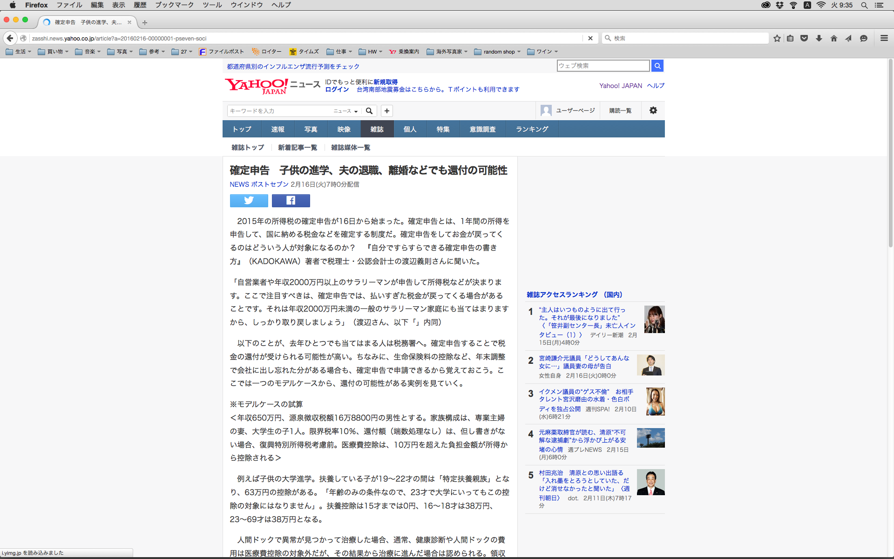Bookmark this page with star icon
This screenshot has width=894, height=559.
777,38
